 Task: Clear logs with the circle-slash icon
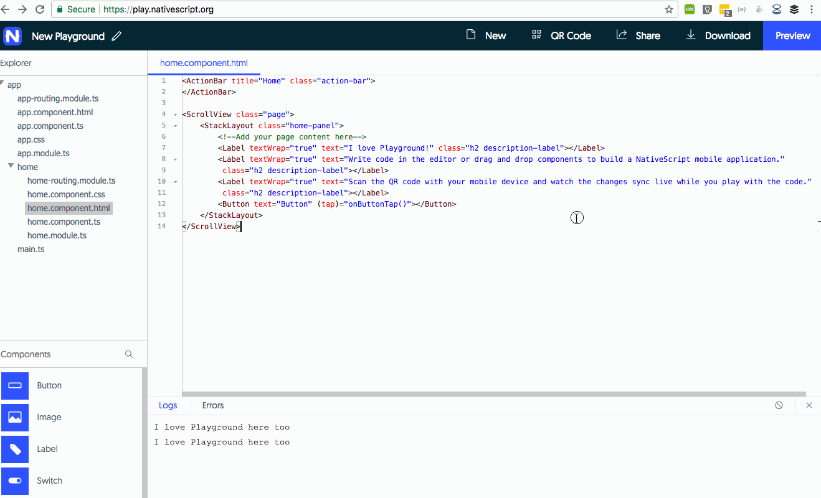click(779, 405)
